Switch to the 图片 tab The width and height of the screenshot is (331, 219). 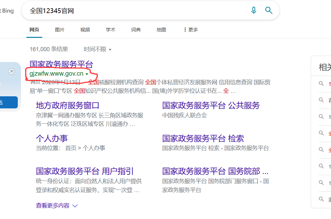click(59, 30)
